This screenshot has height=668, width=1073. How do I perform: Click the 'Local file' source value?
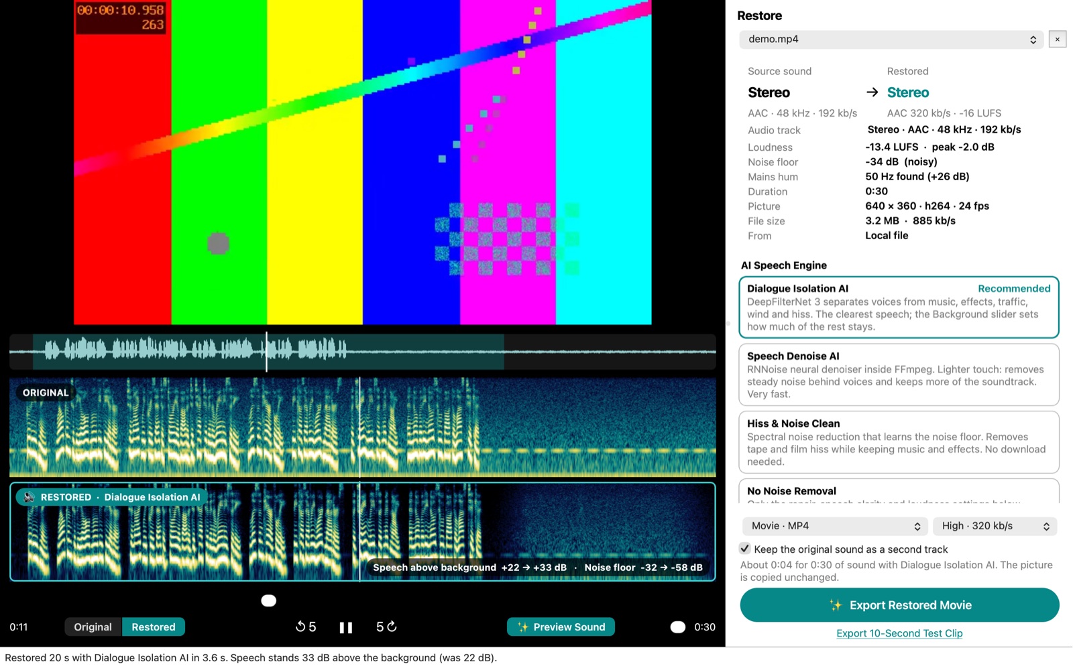pyautogui.click(x=887, y=236)
